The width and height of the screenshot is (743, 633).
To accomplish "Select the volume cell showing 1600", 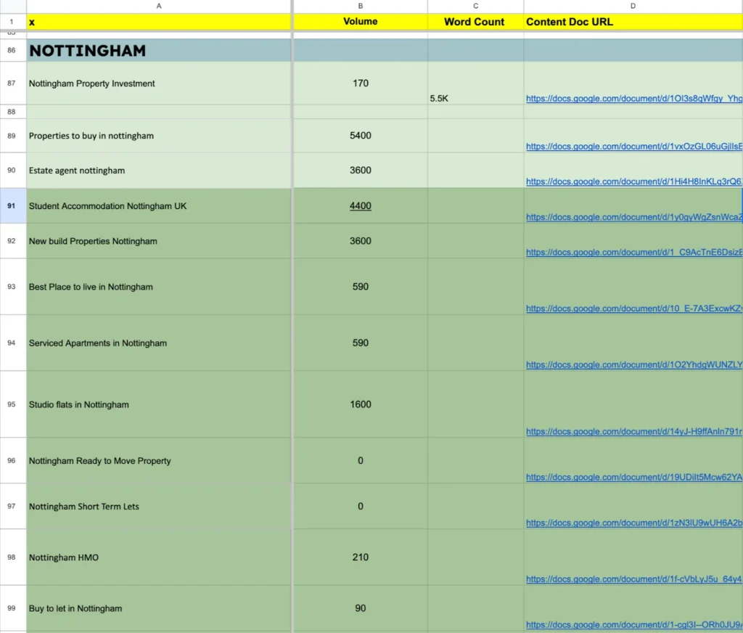I will tap(360, 404).
